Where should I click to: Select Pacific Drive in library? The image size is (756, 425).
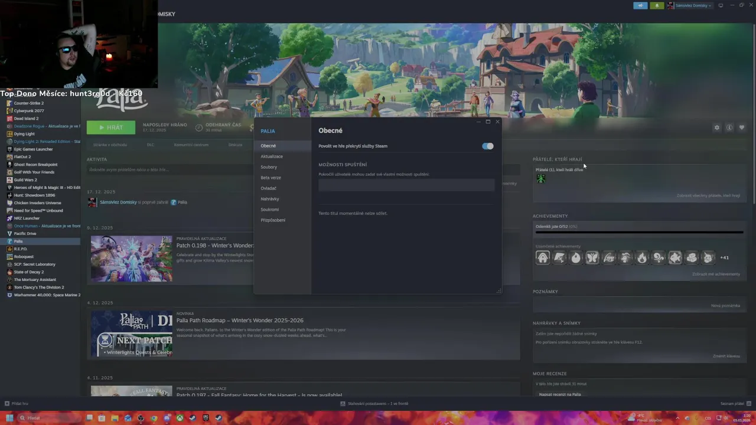tap(40, 234)
